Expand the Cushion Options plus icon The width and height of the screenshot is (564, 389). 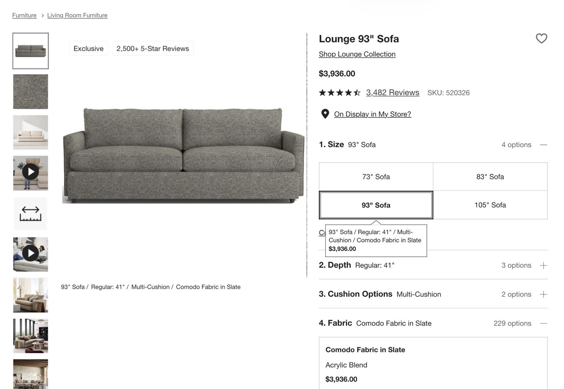pos(543,294)
